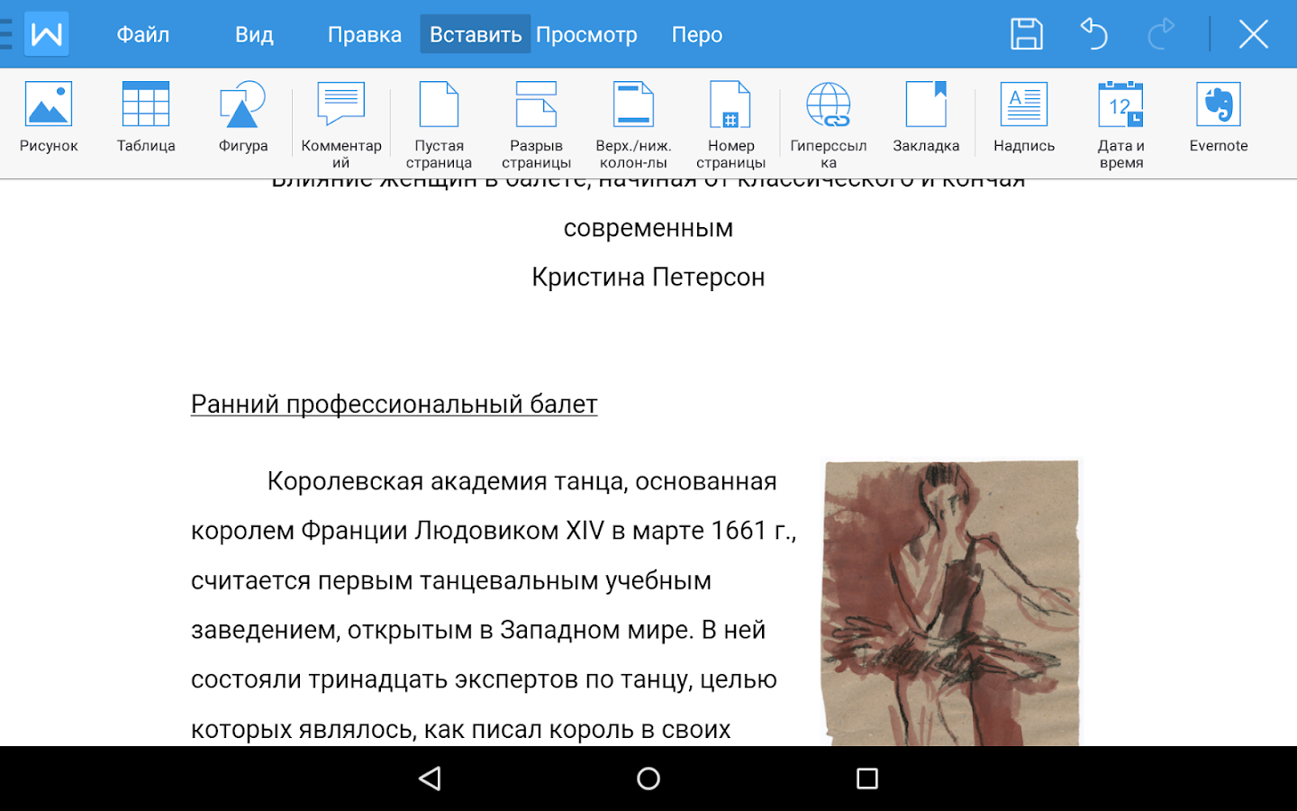Open the Evernote insert option
1297x811 pixels.
pos(1219,118)
